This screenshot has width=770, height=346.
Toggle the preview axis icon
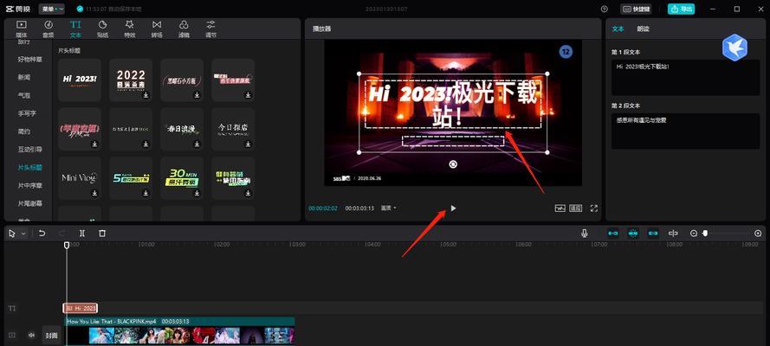(673, 234)
